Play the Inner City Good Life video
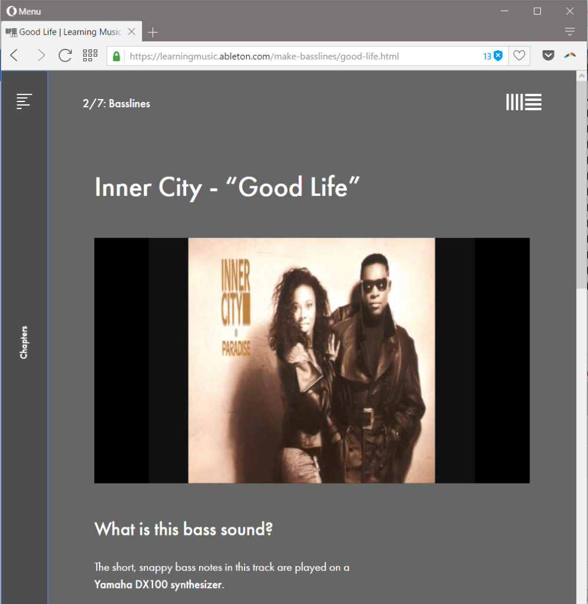 click(x=312, y=360)
